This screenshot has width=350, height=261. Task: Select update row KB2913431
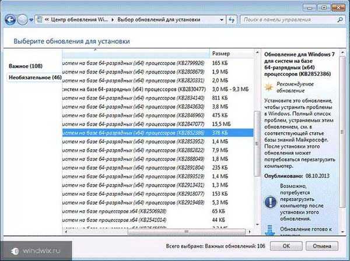[158, 185]
